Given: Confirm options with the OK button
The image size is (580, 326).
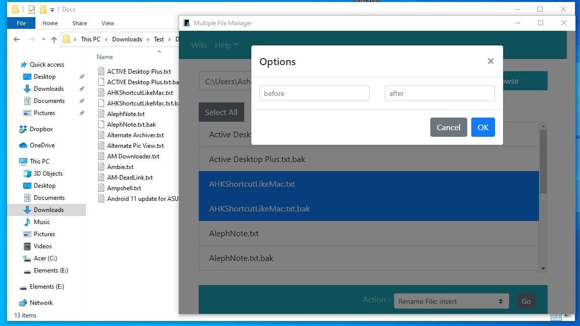Looking at the screenshot, I should (483, 127).
